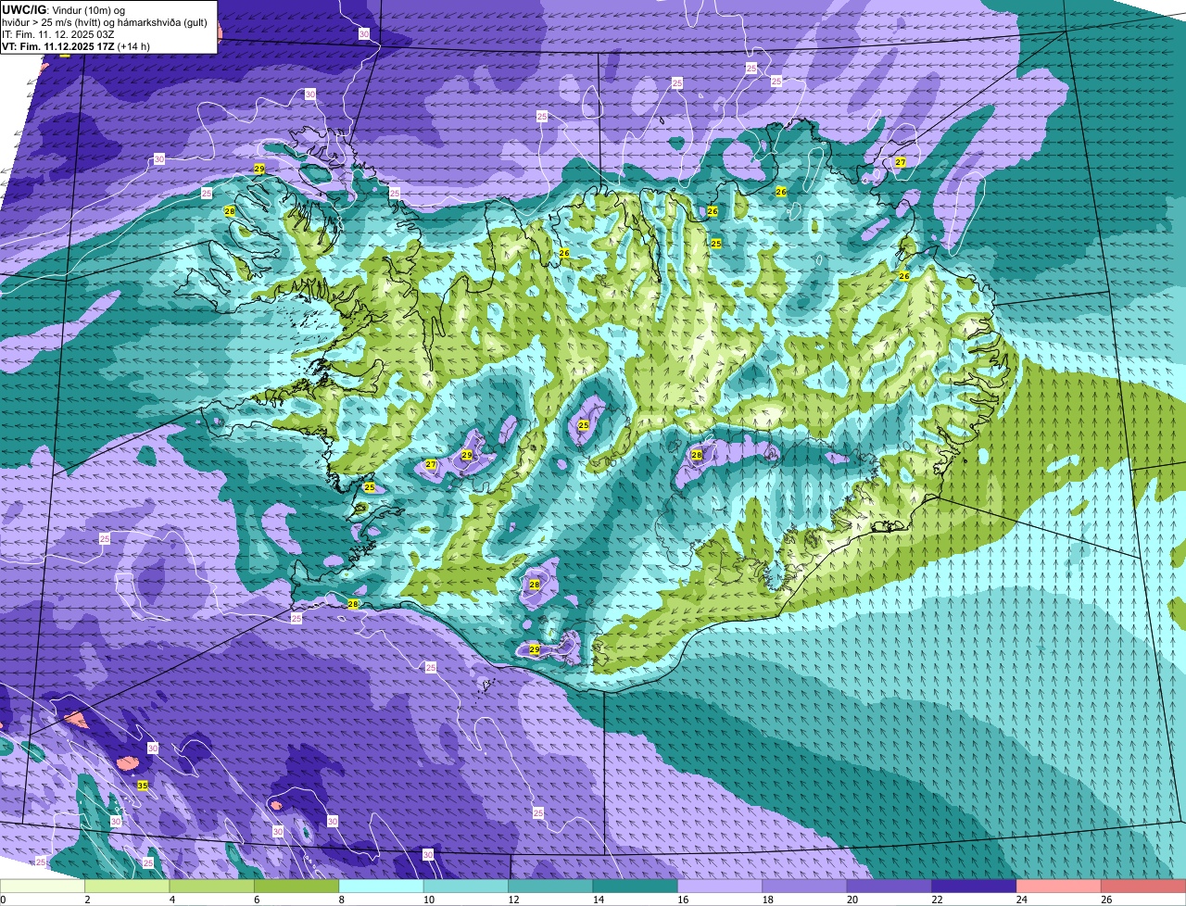Choose the 10–12 turquoise legend swatch
Screen dimensions: 1186x906
pyautogui.click(x=467, y=886)
